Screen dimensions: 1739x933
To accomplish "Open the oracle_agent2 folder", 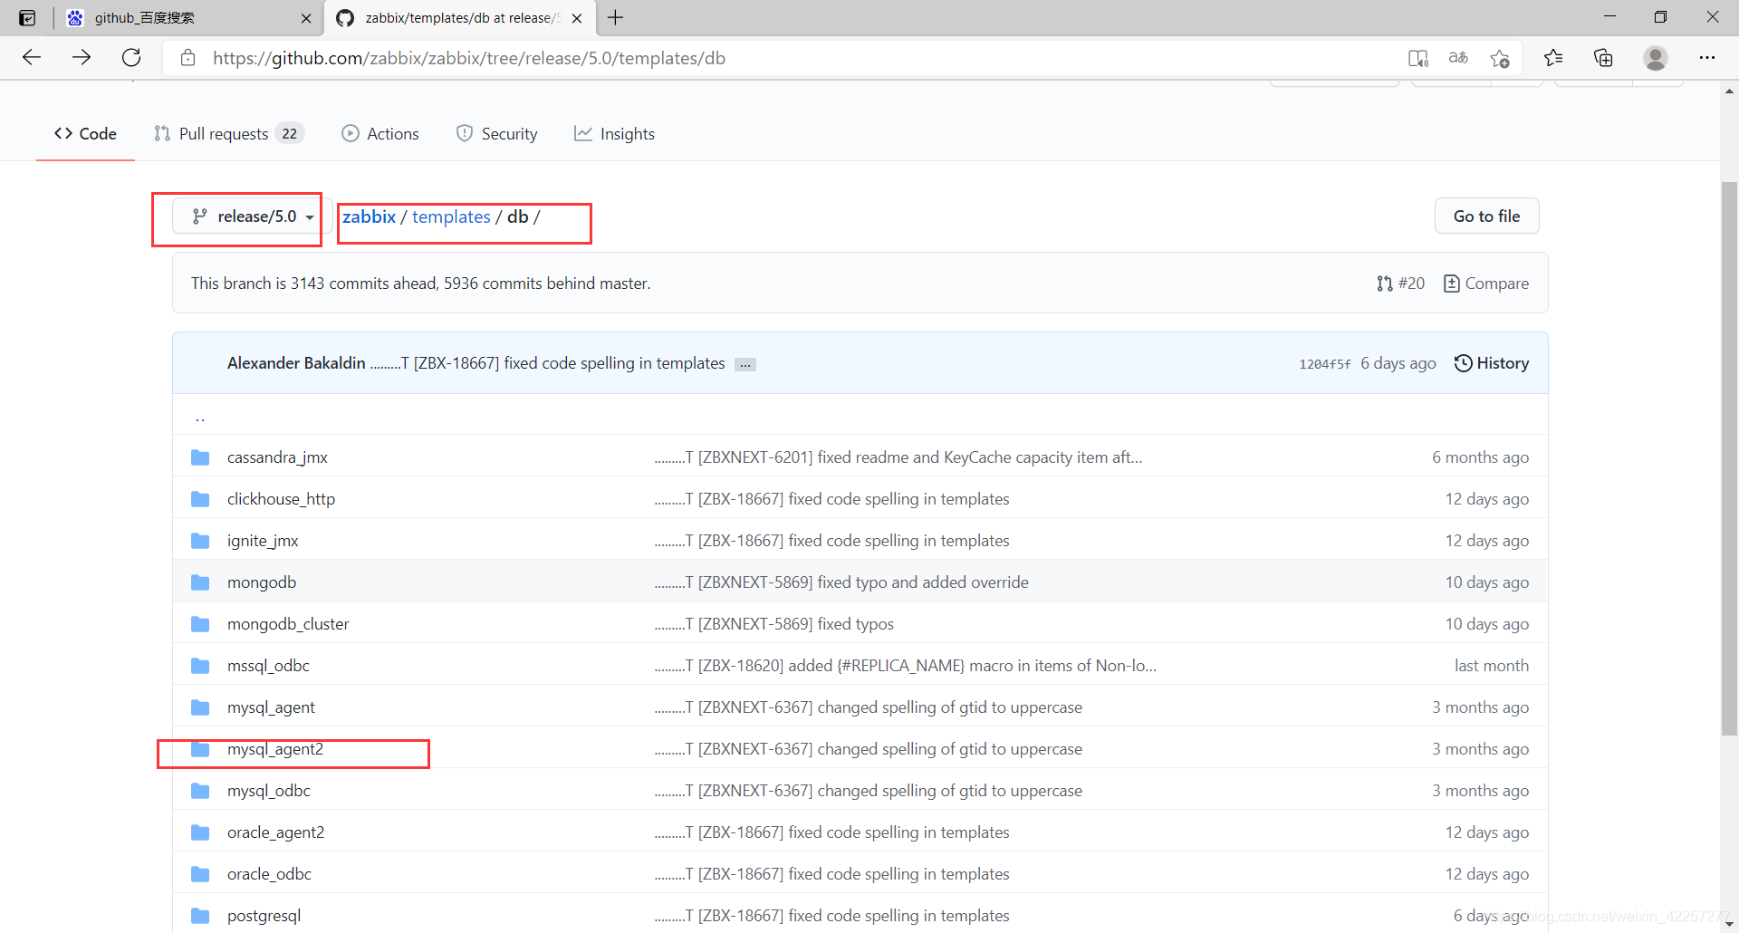I will coord(275,832).
